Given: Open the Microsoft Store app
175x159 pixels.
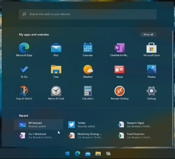Looking at the screenshot, I should 151,49.
